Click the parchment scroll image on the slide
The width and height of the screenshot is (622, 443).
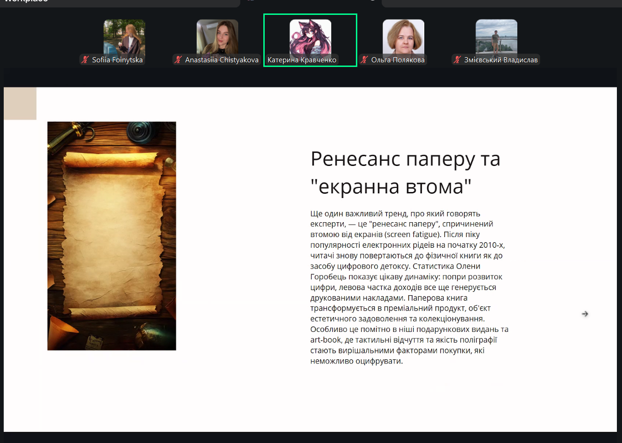tap(112, 236)
